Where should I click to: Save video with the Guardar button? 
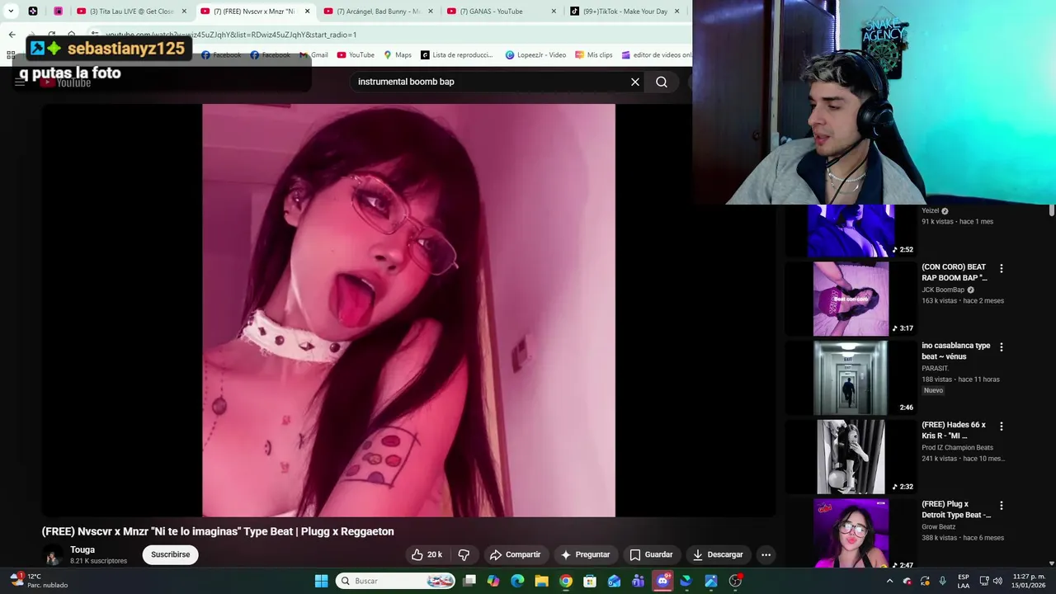click(651, 554)
